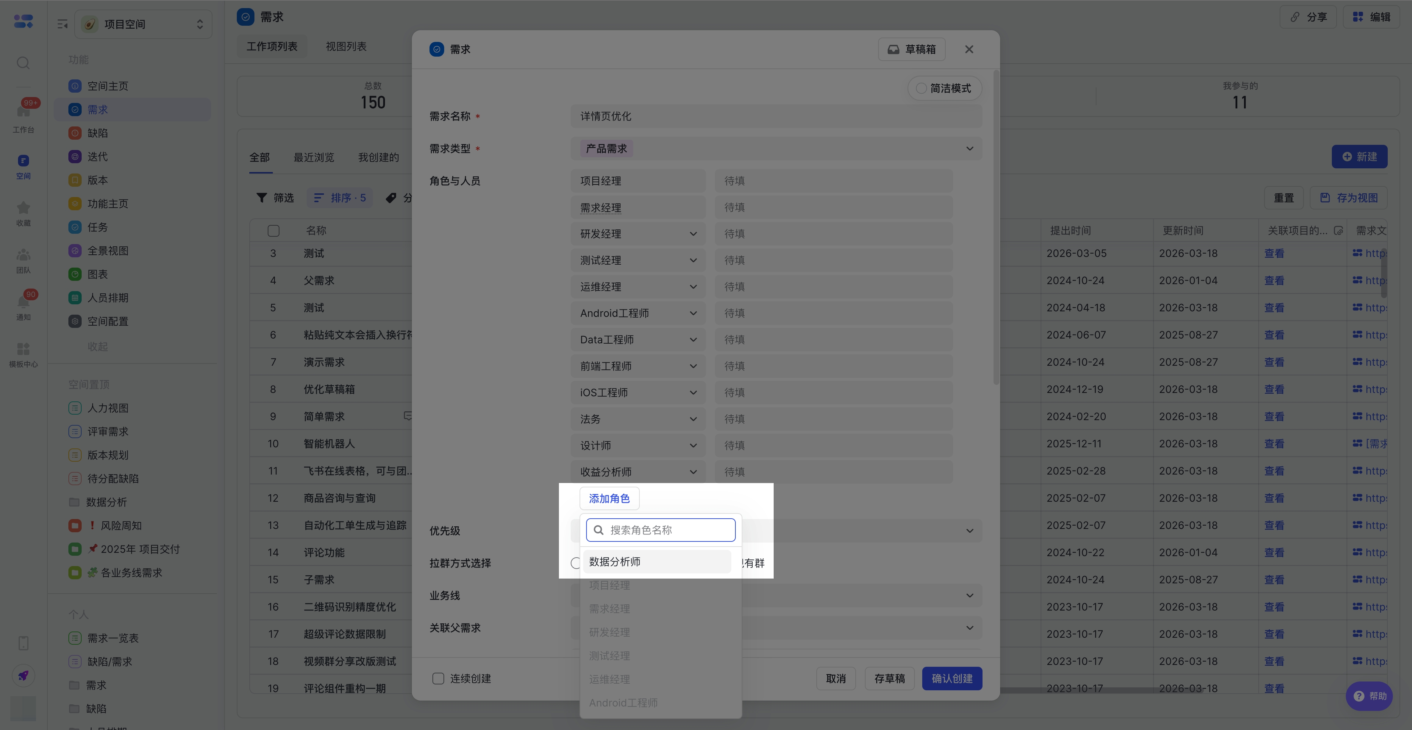Open the 数据分析 folder
The image size is (1412, 730).
point(133,502)
